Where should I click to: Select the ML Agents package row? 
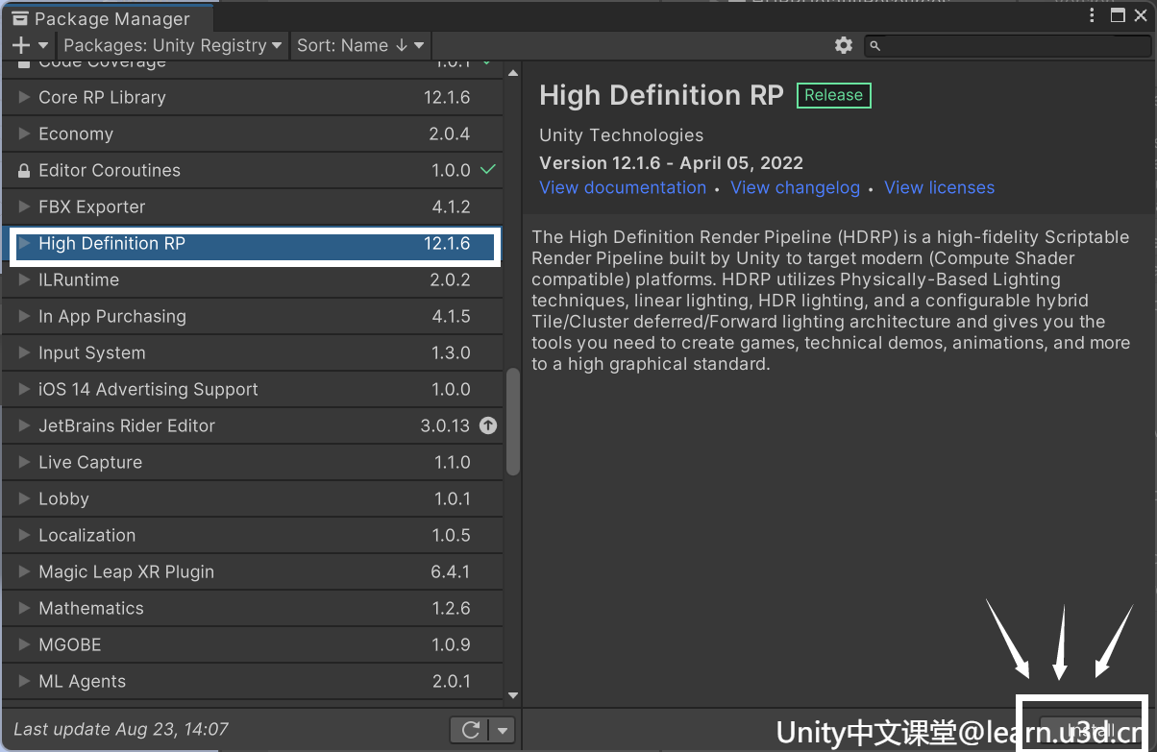click(x=253, y=681)
